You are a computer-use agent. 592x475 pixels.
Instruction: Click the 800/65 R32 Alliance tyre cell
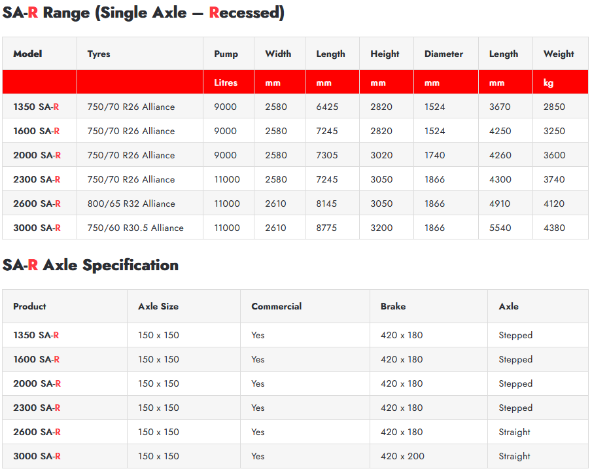(x=131, y=203)
